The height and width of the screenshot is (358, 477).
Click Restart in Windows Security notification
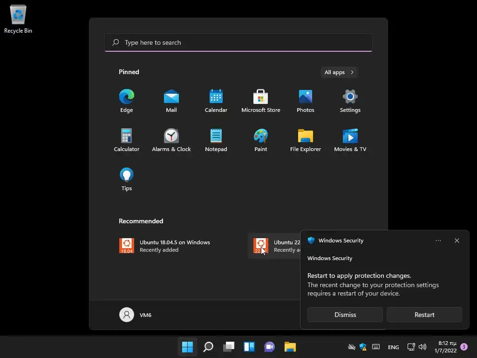click(x=424, y=315)
